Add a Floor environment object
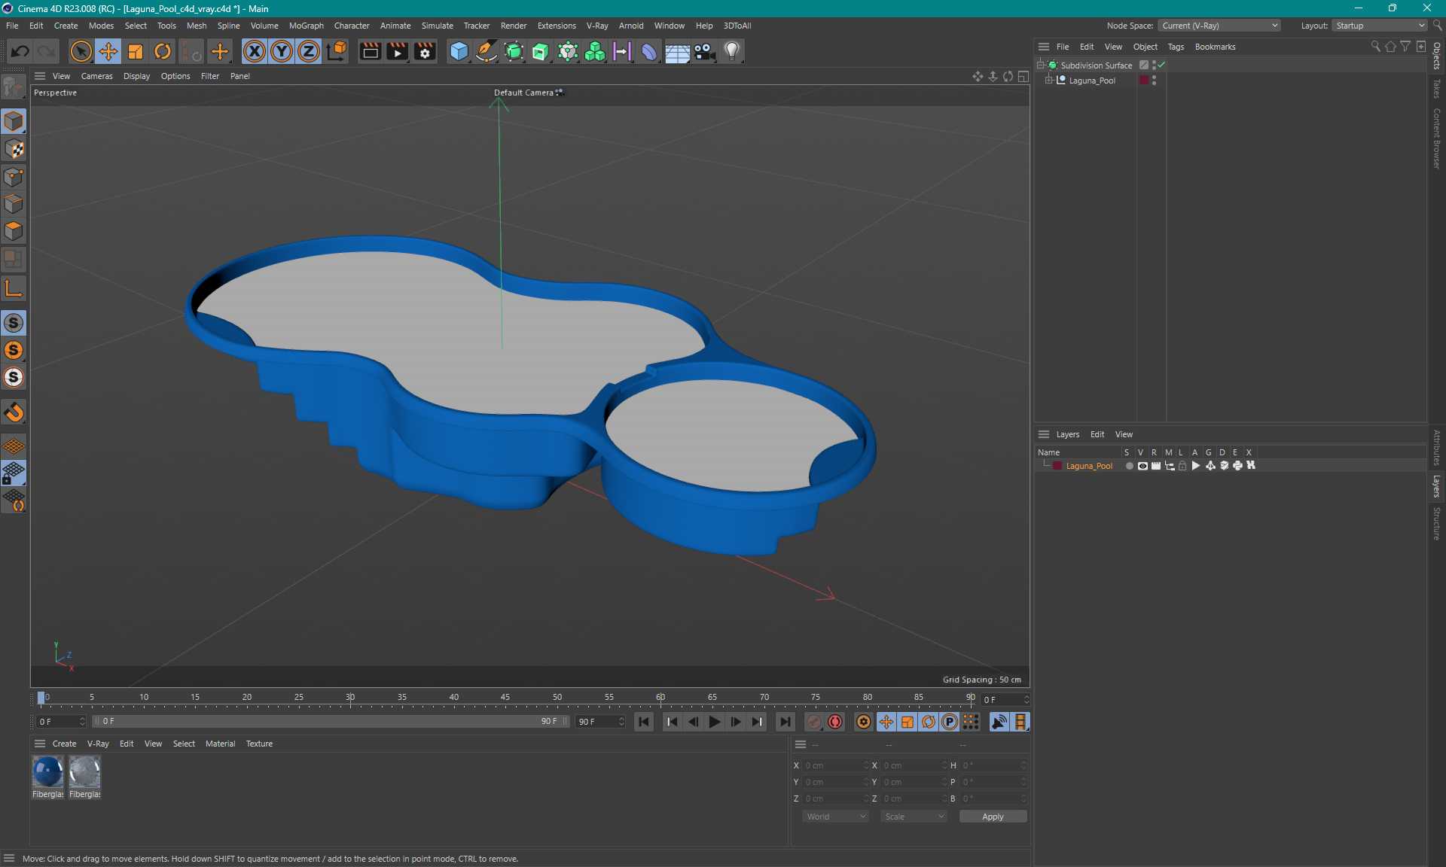 coord(677,51)
